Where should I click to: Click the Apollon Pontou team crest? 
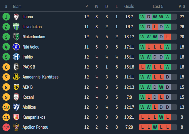[x=16, y=127]
